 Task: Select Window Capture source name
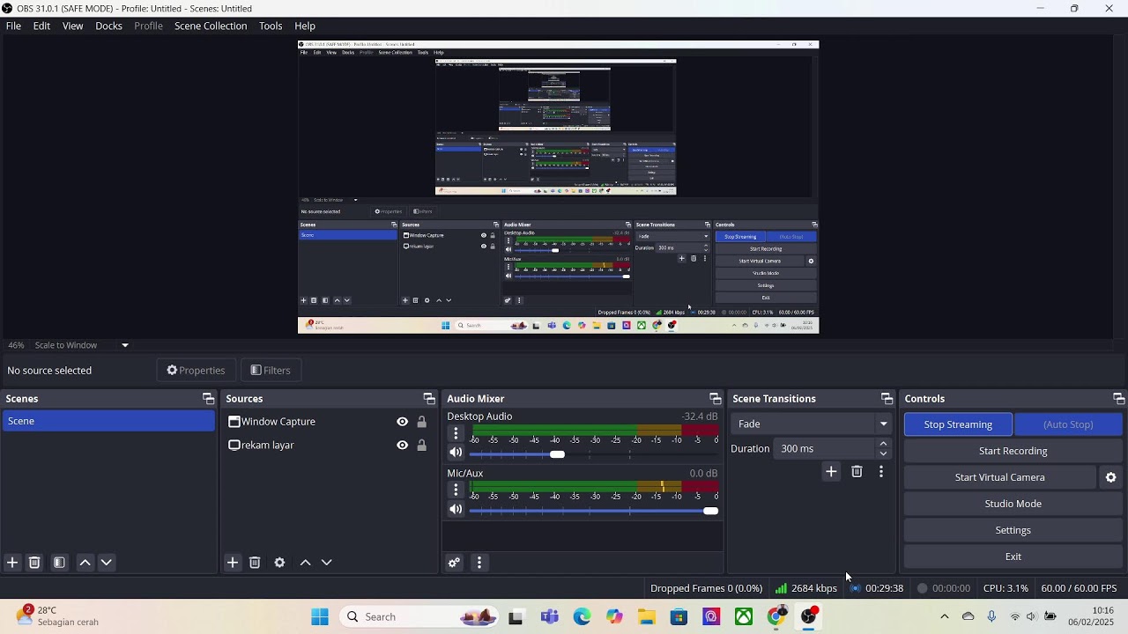(278, 422)
